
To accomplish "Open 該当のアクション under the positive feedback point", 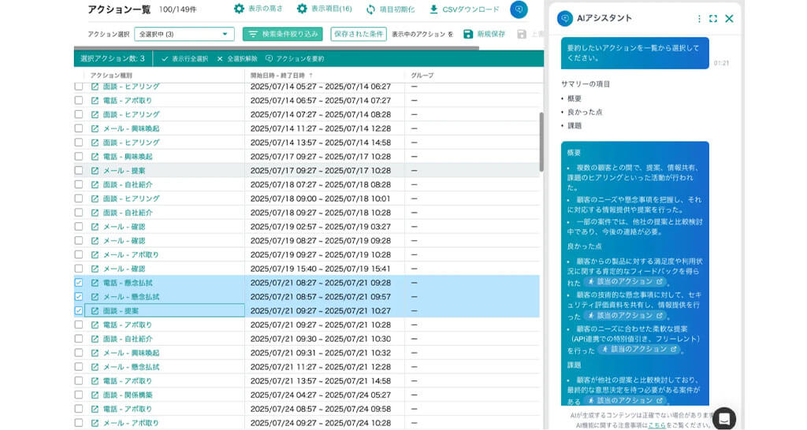I will [x=625, y=282].
